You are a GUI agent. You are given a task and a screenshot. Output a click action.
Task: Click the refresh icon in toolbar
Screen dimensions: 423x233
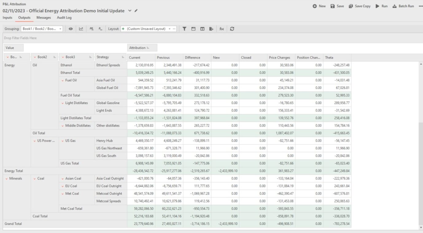point(232,29)
